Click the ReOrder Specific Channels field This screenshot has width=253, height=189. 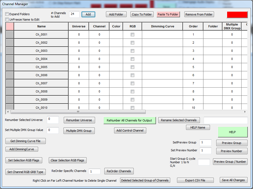tap(95, 171)
